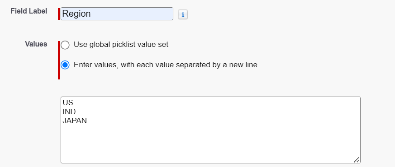
Task: Click the 'Use global picklist value set' label text
Action: click(121, 45)
